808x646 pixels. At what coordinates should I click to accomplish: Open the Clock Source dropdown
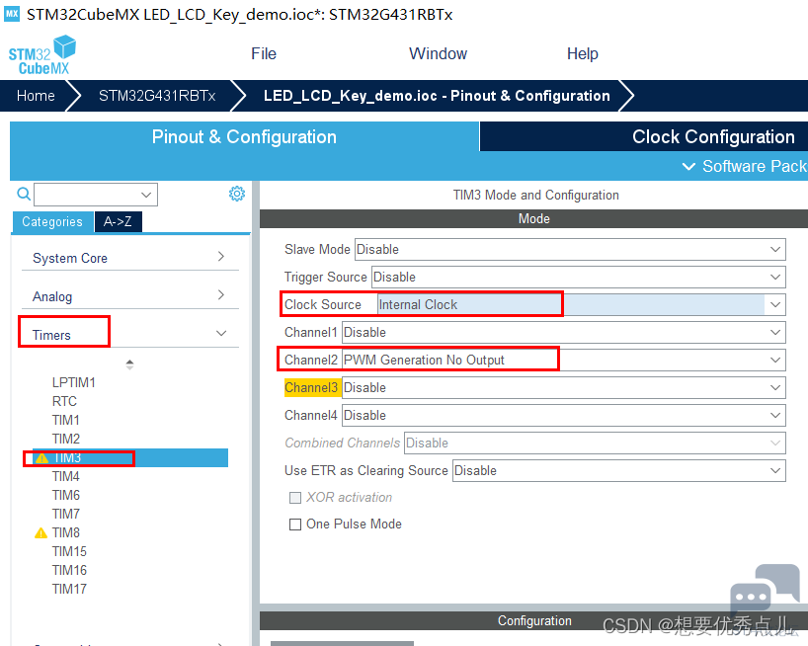(x=581, y=305)
